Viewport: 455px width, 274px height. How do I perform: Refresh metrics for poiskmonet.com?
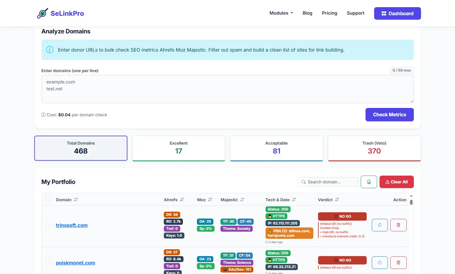click(x=380, y=263)
